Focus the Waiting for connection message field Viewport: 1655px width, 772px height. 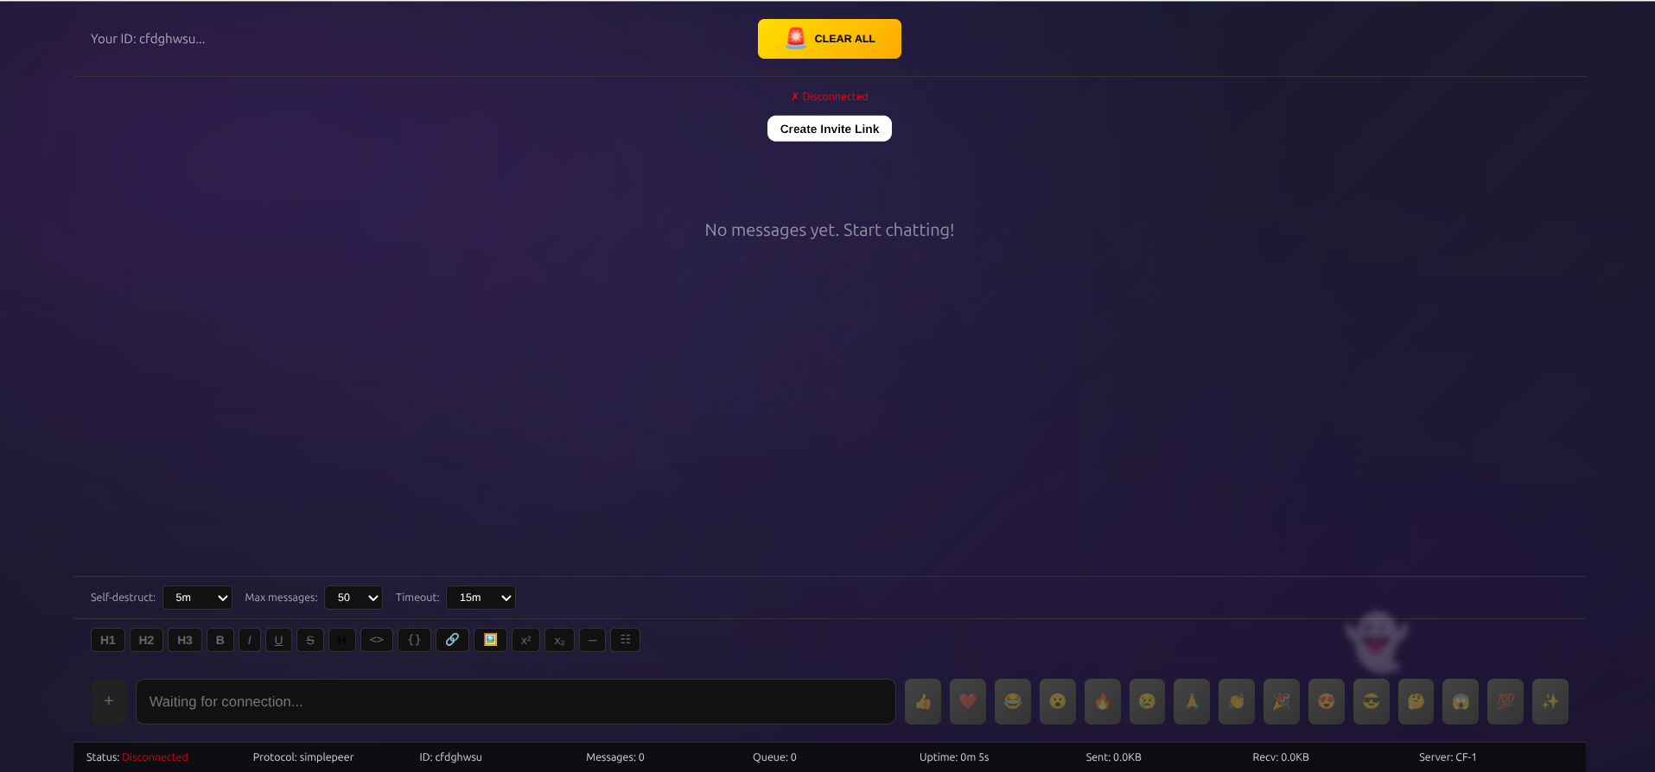click(516, 701)
